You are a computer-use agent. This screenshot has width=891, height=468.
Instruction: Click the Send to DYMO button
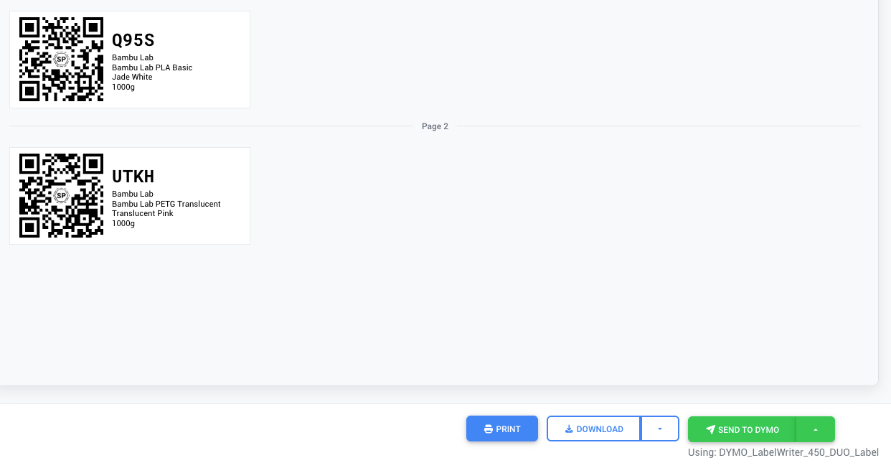tap(742, 429)
